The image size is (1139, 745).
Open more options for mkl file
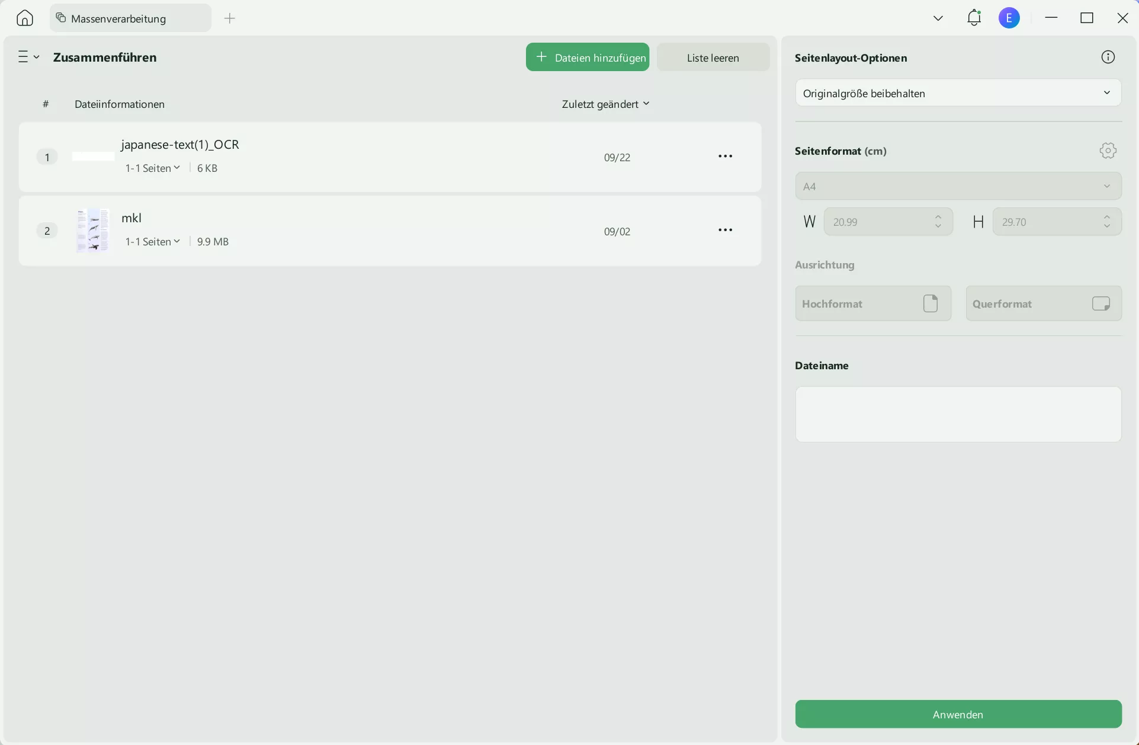tap(725, 230)
